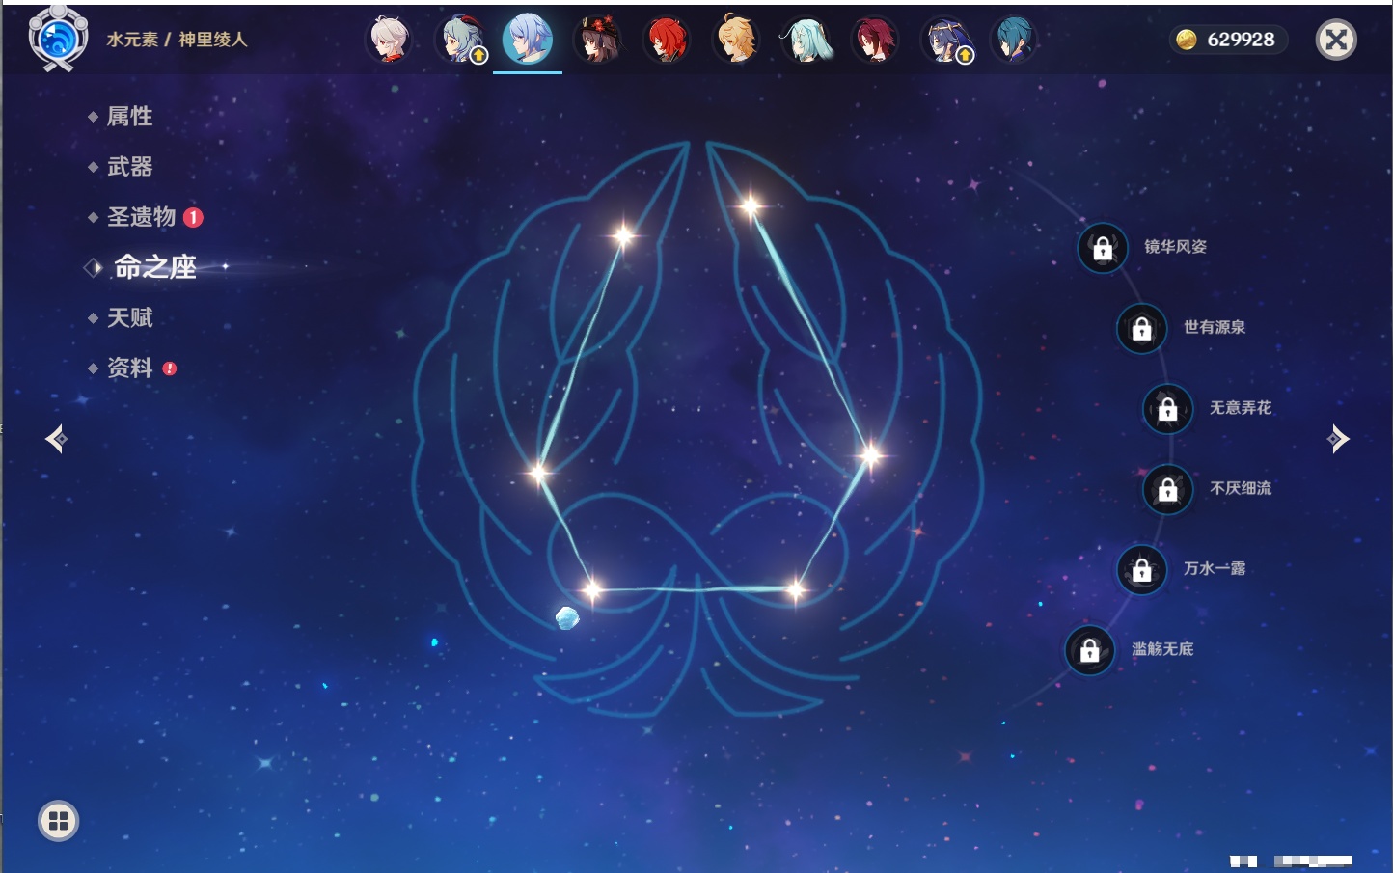1393x873 pixels.
Task: Click the 水元素 / 神里绫人 title text
Action: (177, 40)
